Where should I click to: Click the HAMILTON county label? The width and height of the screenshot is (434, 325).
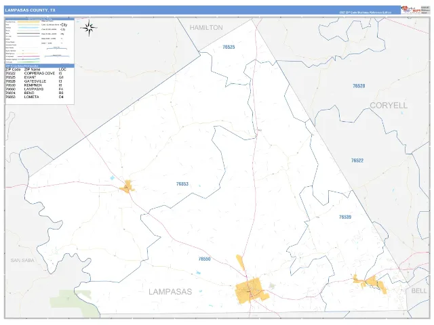[x=206, y=28]
